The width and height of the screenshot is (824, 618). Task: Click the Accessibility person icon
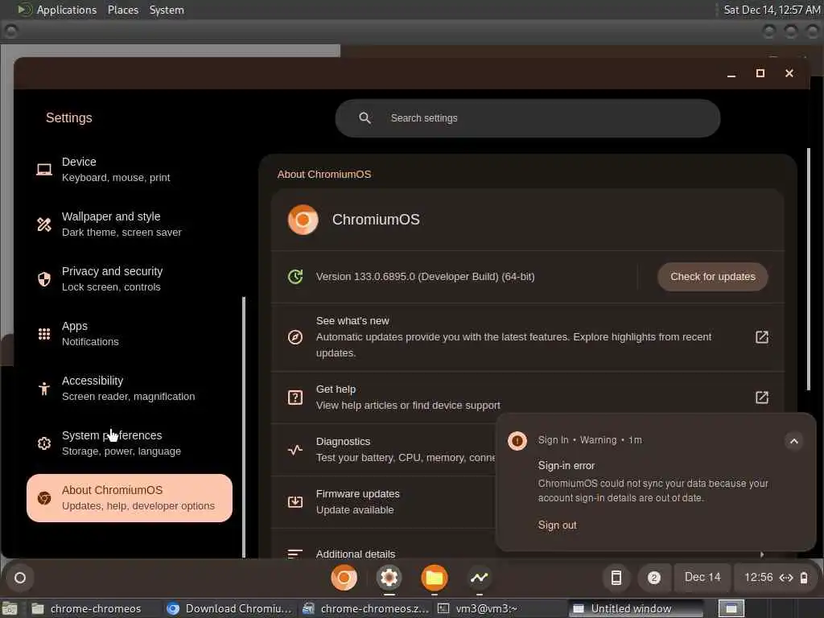(x=44, y=389)
